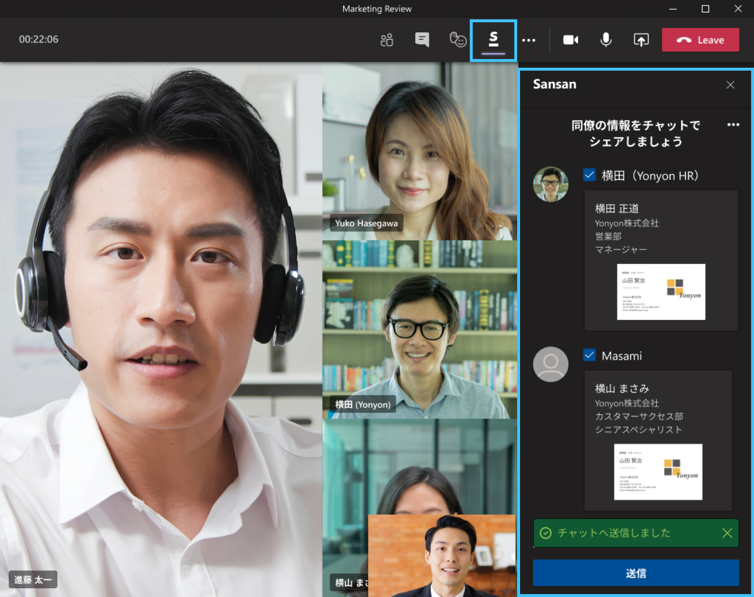The image size is (754, 597).
Task: Select the 進藤 太一 name label
Action: (x=33, y=580)
